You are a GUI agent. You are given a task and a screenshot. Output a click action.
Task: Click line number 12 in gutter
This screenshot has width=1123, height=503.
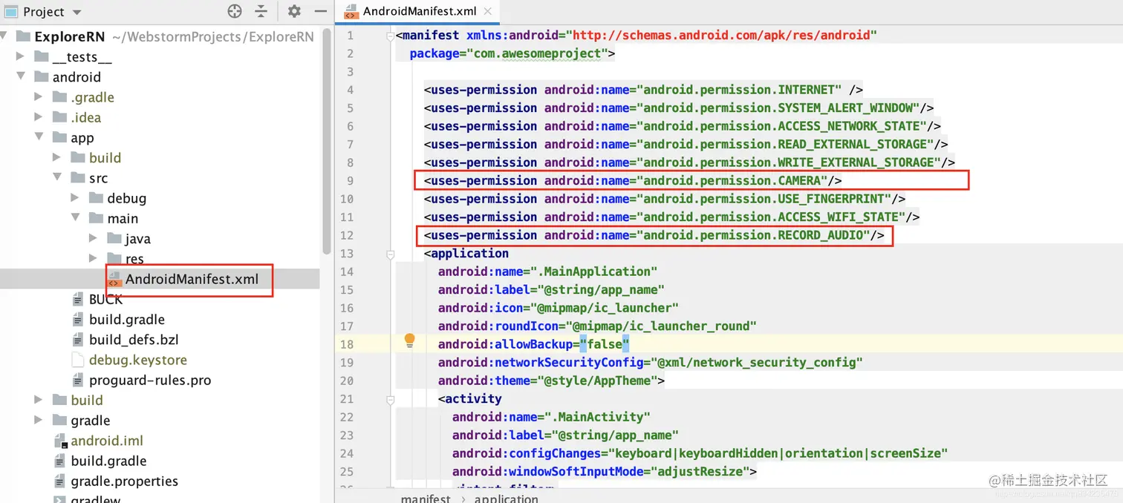click(347, 235)
